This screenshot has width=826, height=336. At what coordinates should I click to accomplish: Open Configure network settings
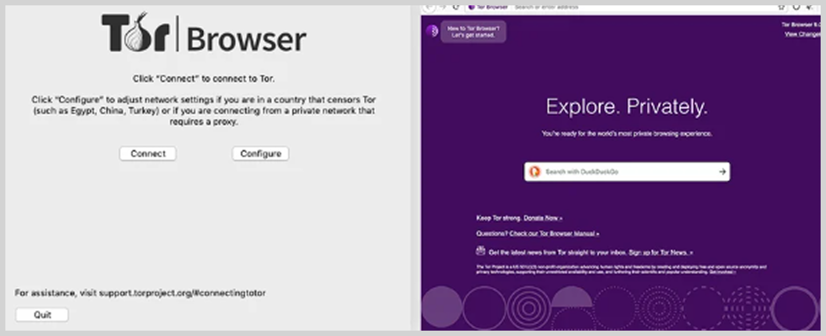pyautogui.click(x=261, y=154)
